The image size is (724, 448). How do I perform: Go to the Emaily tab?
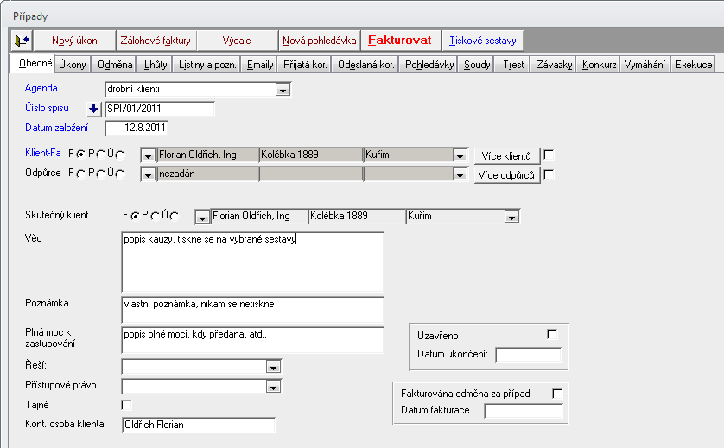point(259,65)
